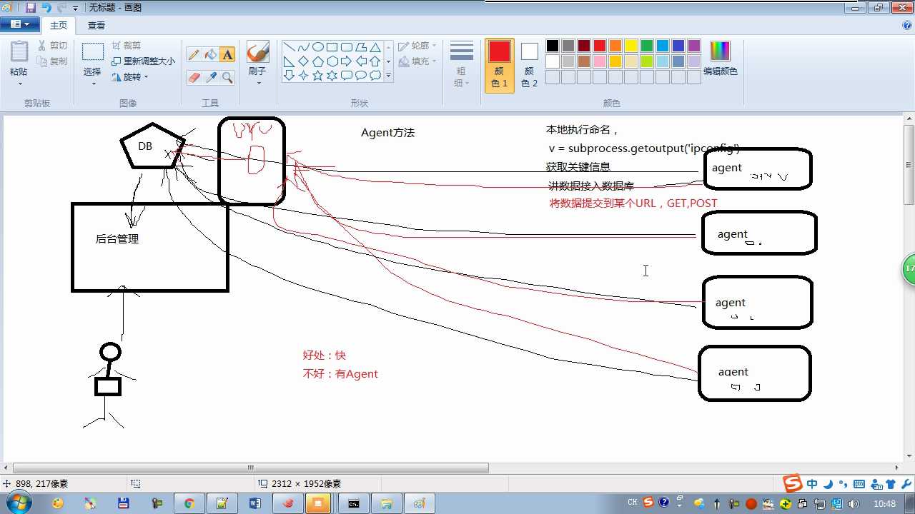Image resolution: width=915 pixels, height=514 pixels.
Task: Pick the purple color swatch
Action: 694,46
